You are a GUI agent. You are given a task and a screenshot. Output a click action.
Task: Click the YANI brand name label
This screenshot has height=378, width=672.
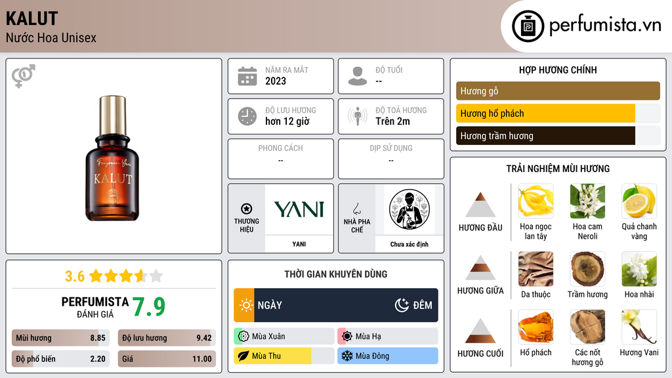tap(299, 244)
